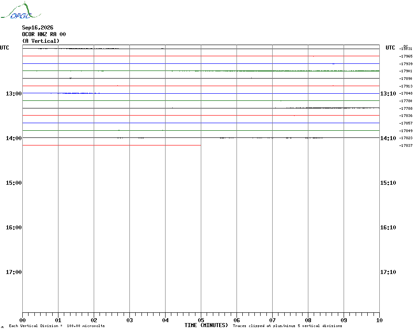
Task: Click the 14:00 time label on left axis
Action: 14,138
